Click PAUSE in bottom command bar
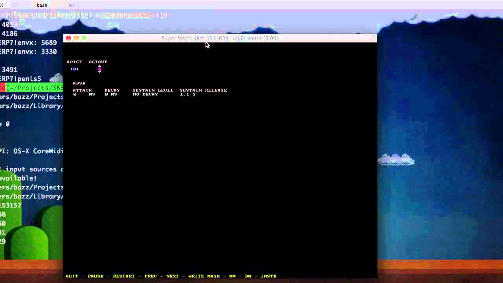 (x=96, y=276)
